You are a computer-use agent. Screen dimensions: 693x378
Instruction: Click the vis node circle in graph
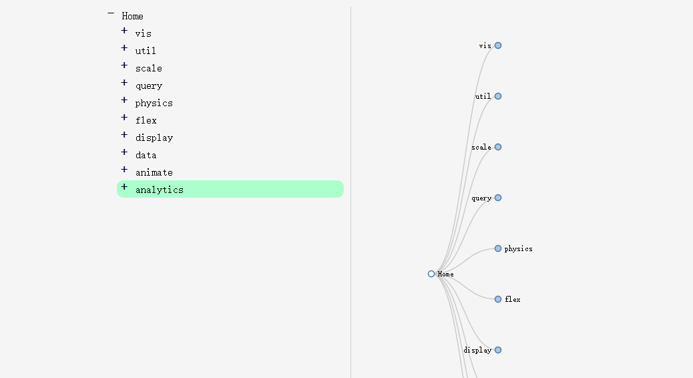tap(498, 45)
